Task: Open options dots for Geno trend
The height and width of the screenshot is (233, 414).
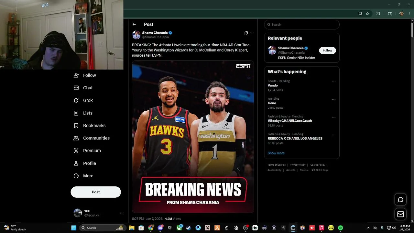Action: (x=334, y=100)
